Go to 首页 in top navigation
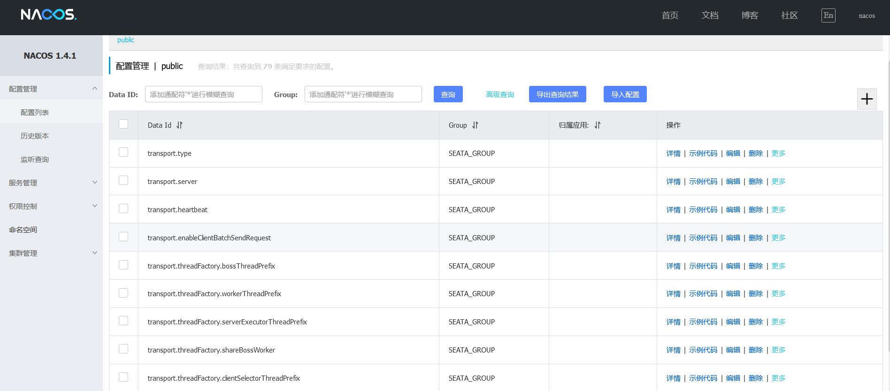Image resolution: width=890 pixels, height=391 pixels. click(670, 15)
